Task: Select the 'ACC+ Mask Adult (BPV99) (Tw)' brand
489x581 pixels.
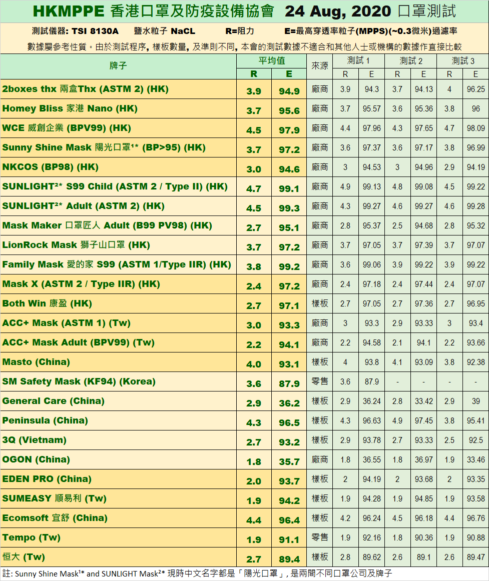Action: (x=78, y=342)
